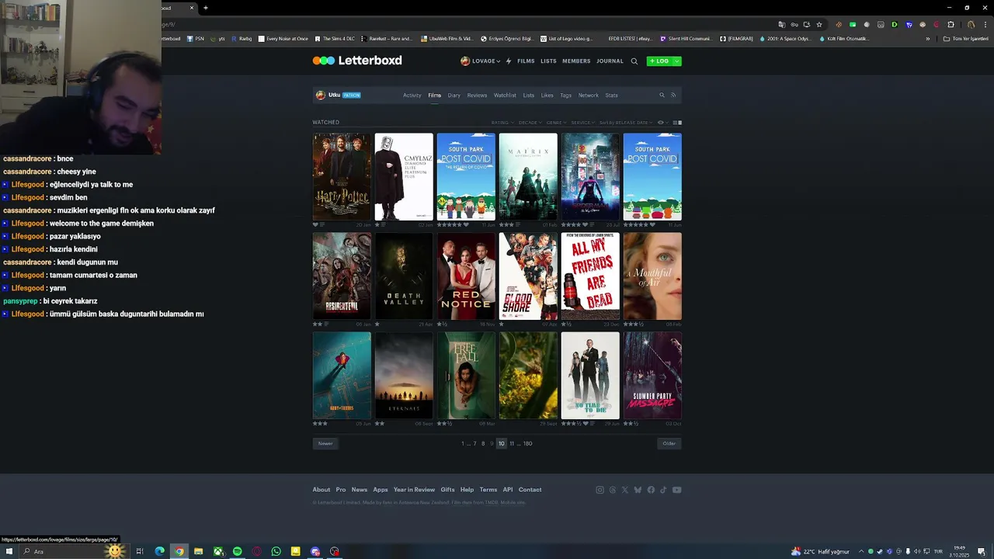Click the Threads footer icon

612,490
